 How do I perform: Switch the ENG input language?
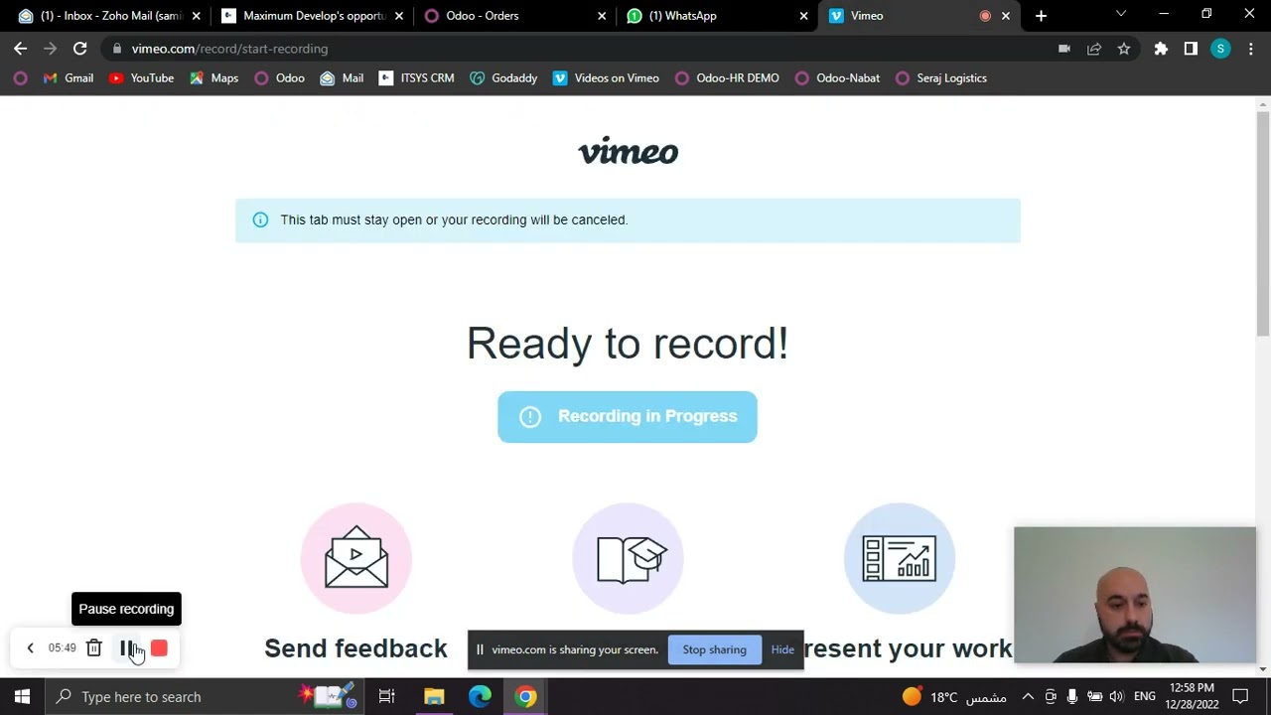(1145, 697)
